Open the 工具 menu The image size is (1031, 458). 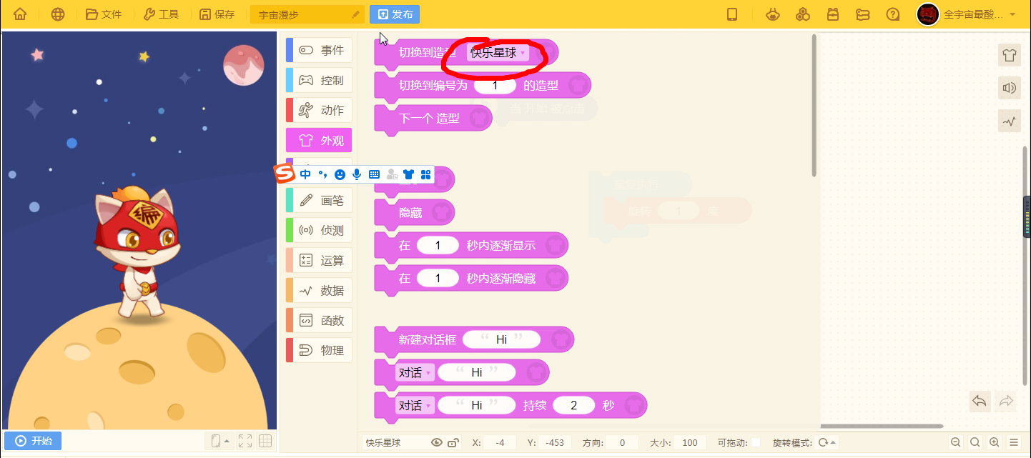pos(161,14)
